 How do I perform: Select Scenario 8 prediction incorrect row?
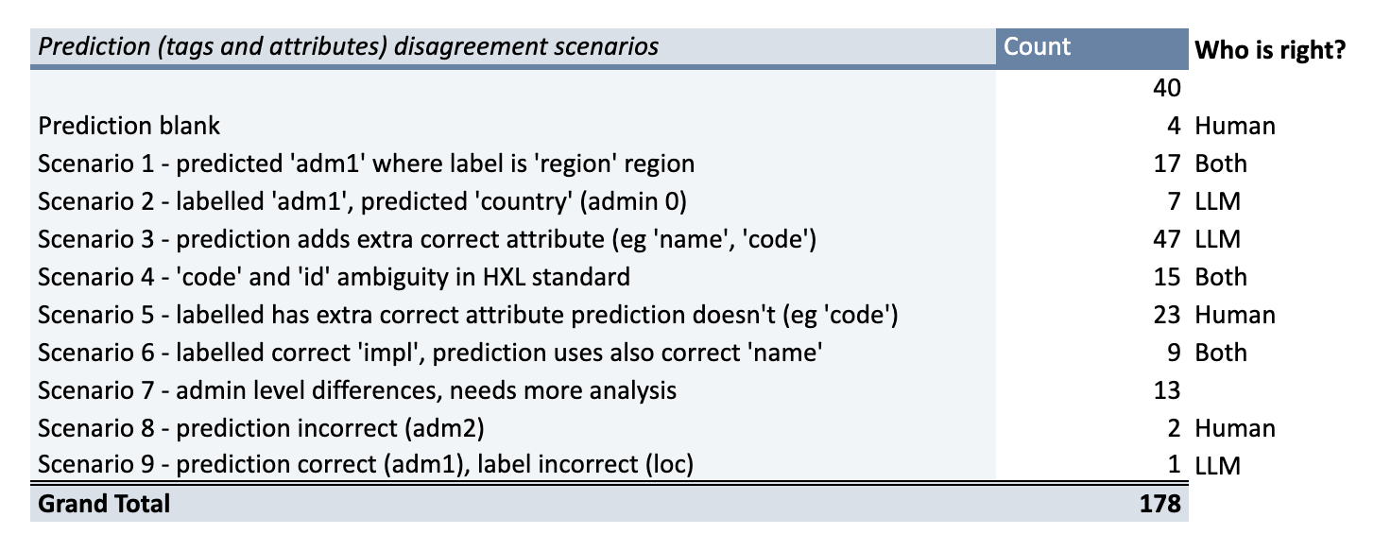[261, 428]
